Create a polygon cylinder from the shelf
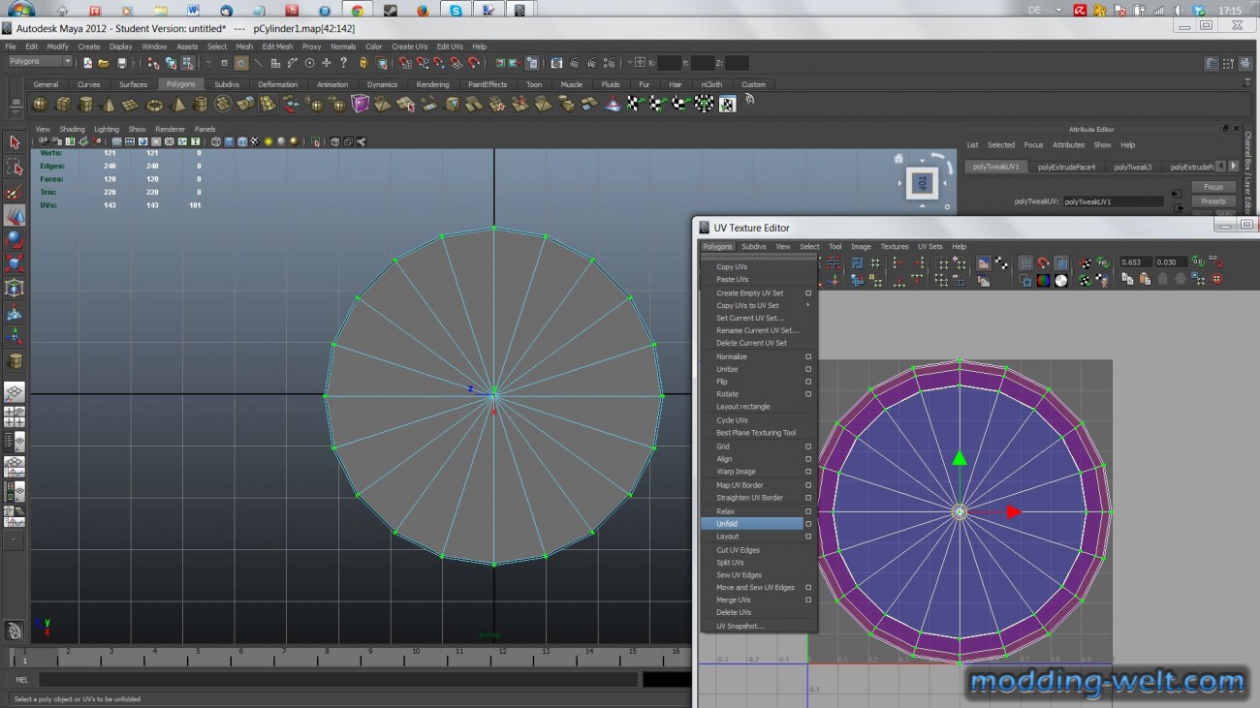The image size is (1260, 708). coord(85,104)
